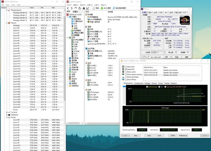Click the monitor icon beside Stress GPU(s)
The image size is (211, 151).
pyautogui.click(x=123, y=80)
